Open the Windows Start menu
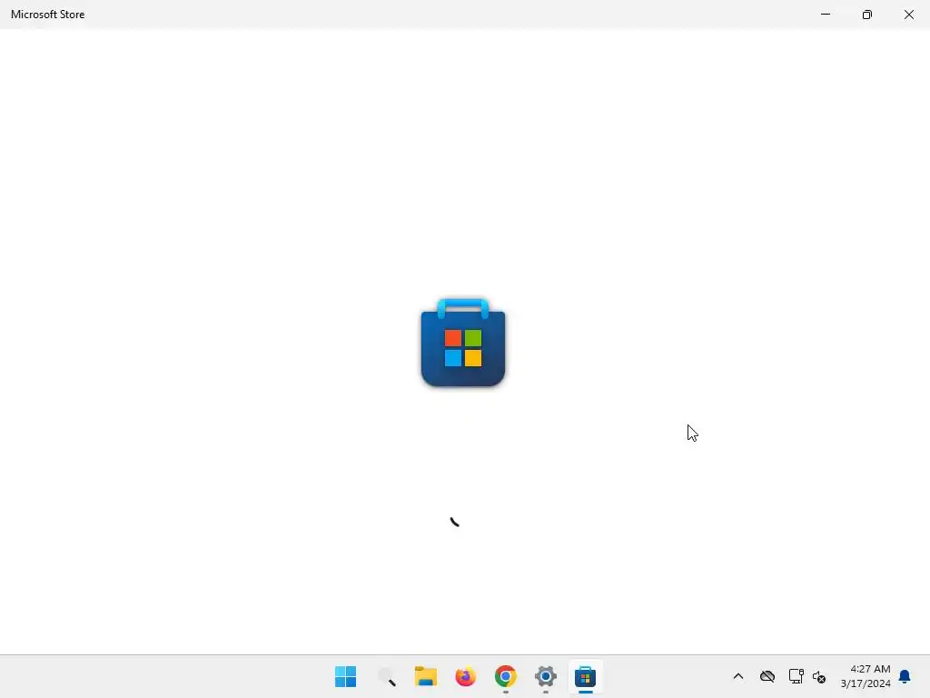The height and width of the screenshot is (698, 930). tap(345, 676)
